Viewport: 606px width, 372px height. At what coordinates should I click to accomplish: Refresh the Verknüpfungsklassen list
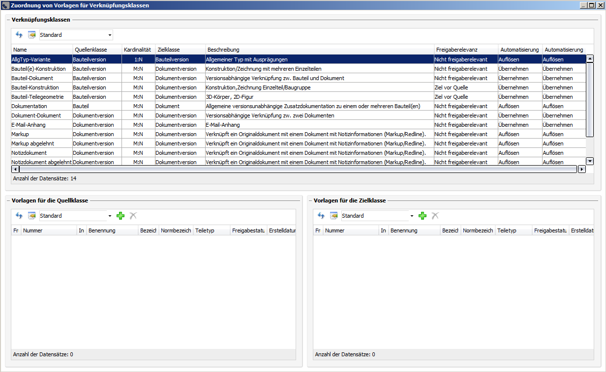pos(19,35)
